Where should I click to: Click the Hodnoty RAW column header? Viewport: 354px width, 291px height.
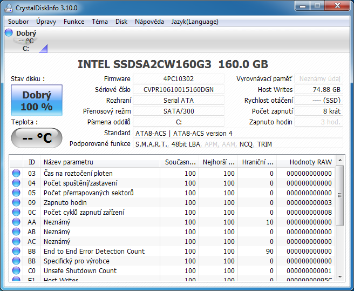310,162
